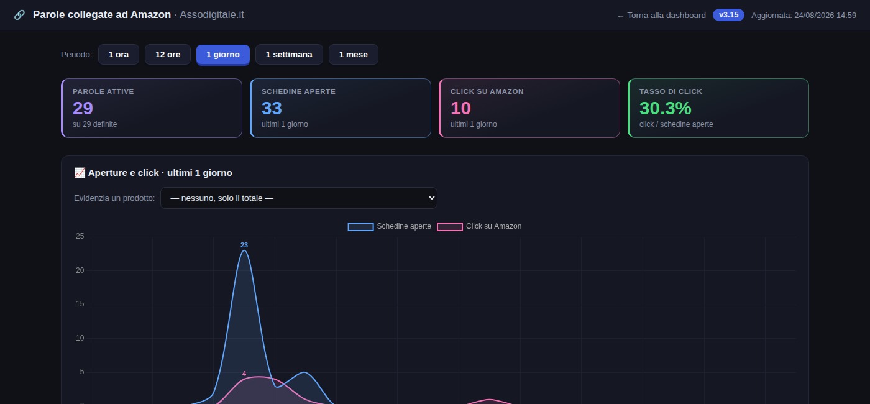The image size is (870, 404).
Task: Select the 1 settimana period
Action: pos(289,55)
